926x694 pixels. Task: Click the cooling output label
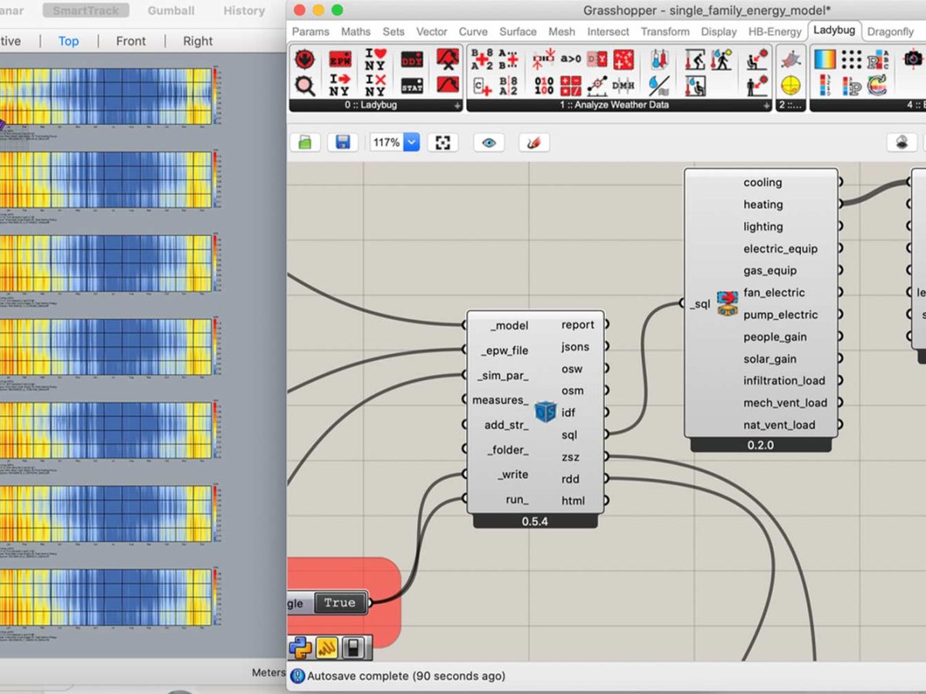point(763,183)
